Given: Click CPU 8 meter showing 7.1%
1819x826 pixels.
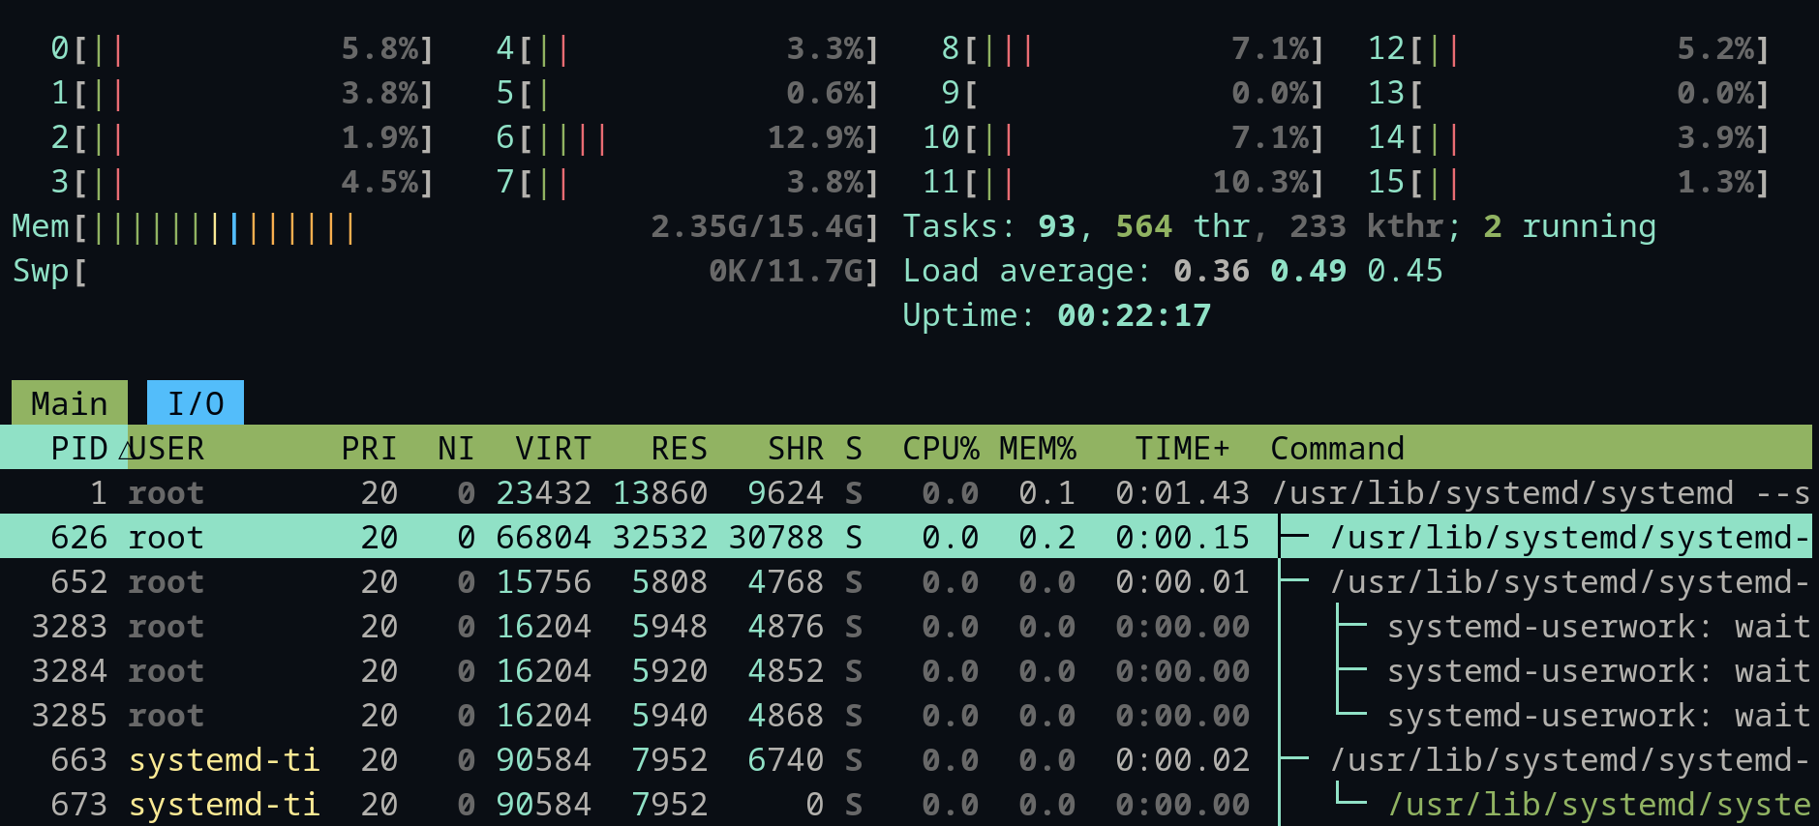Looking at the screenshot, I should 1133,48.
